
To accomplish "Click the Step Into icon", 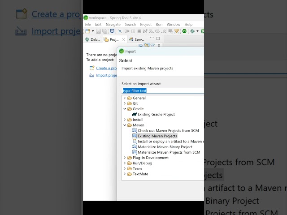I will pos(151,31).
